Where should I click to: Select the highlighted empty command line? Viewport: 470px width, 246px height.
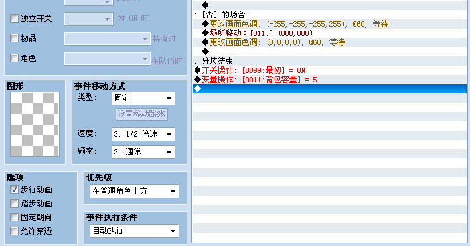click(x=329, y=89)
